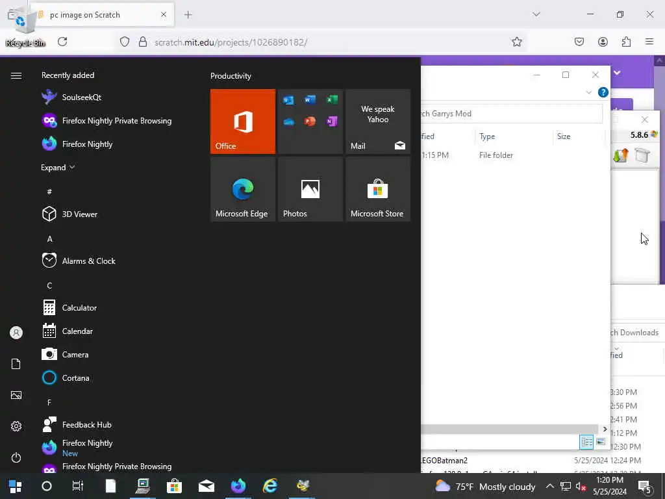Open the Firefox hamburger menu
The height and width of the screenshot is (499, 665).
point(649,42)
